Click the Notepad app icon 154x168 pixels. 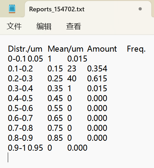(12, 9)
